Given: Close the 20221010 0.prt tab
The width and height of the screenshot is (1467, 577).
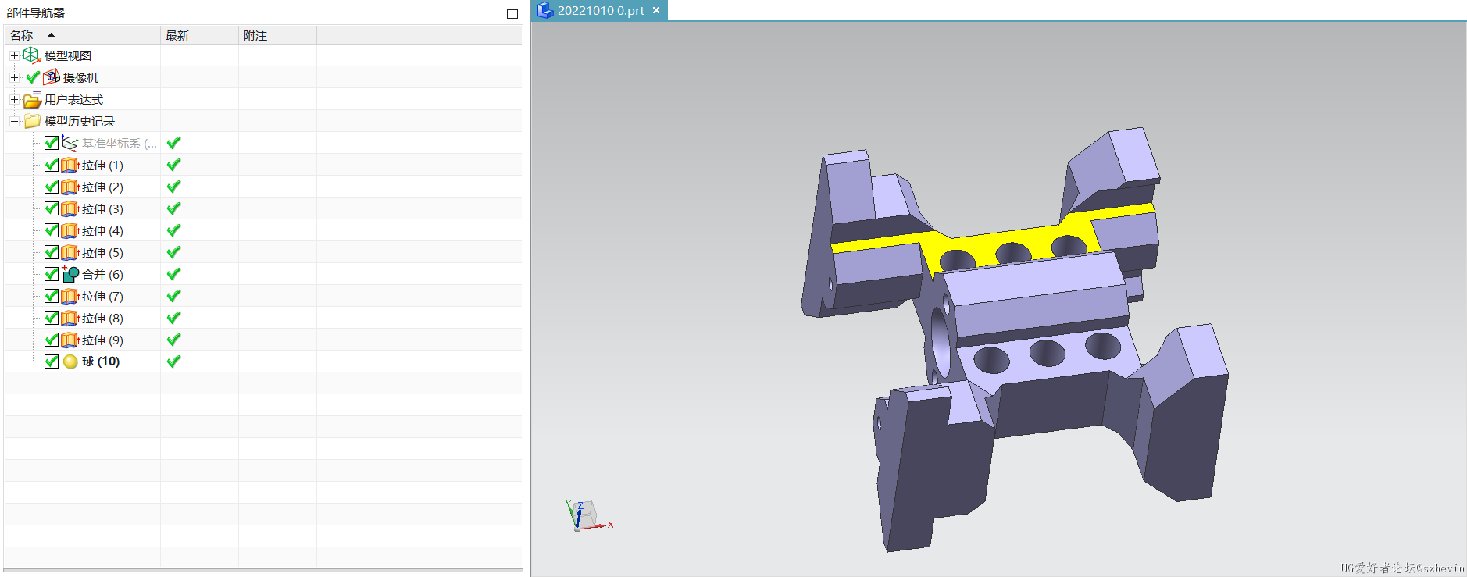Looking at the screenshot, I should tap(656, 10).
